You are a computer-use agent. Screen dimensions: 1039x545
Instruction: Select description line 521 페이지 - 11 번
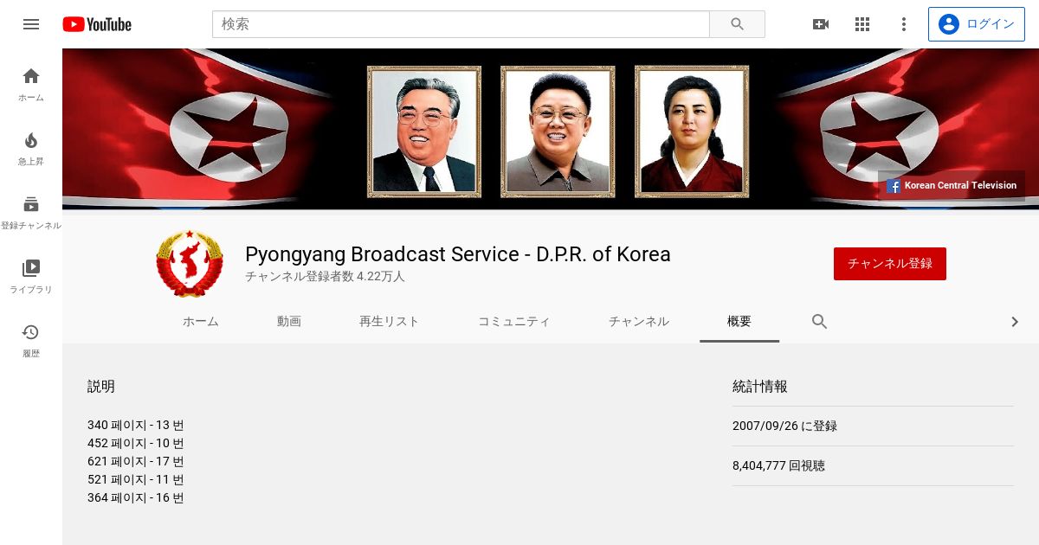click(x=136, y=480)
